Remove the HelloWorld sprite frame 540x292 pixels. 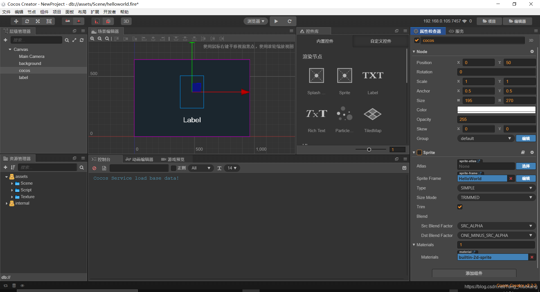click(511, 179)
